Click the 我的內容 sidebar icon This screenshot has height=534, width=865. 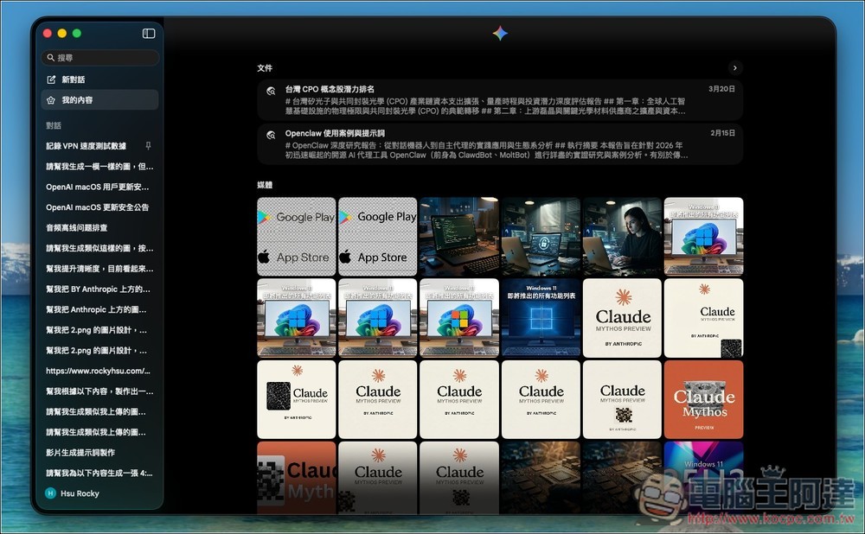(51, 100)
